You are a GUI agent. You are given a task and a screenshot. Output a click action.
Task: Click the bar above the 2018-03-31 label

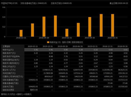tap(21, 33)
